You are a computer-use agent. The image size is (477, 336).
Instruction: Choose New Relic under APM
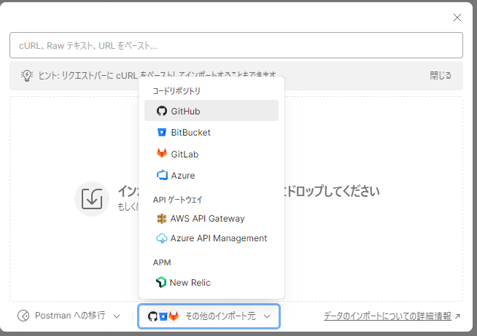[x=212, y=283]
